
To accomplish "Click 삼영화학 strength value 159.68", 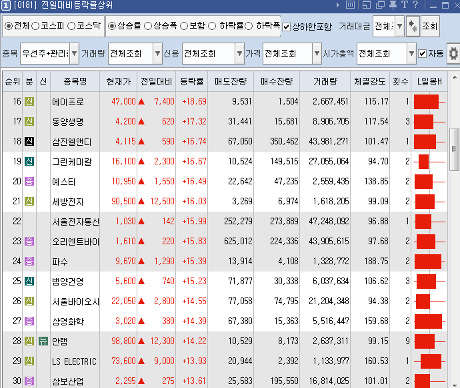I will [x=377, y=321].
